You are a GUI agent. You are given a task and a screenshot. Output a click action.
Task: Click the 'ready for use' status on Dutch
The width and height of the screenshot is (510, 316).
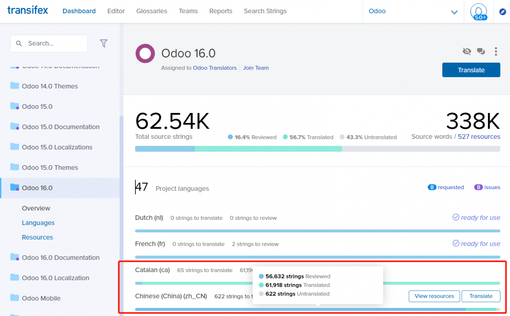tap(476, 217)
